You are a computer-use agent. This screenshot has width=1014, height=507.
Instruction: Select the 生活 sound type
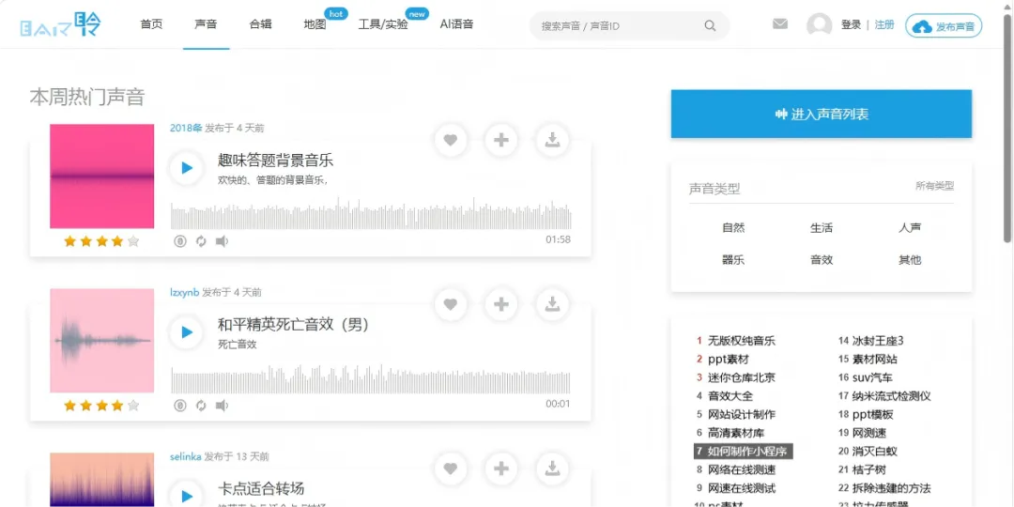822,227
